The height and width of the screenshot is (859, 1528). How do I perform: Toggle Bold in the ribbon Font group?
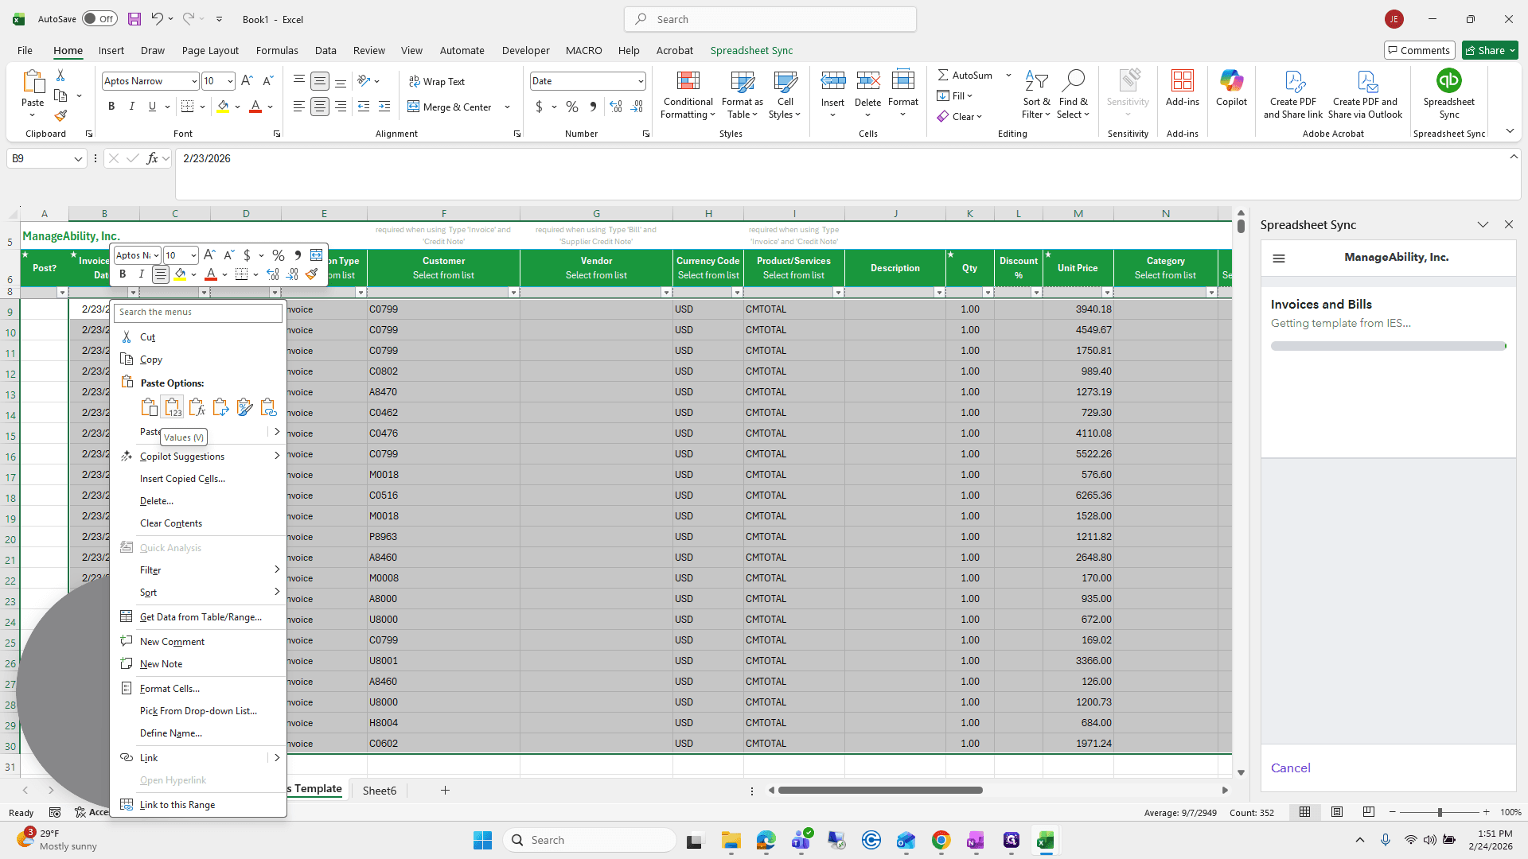(111, 107)
